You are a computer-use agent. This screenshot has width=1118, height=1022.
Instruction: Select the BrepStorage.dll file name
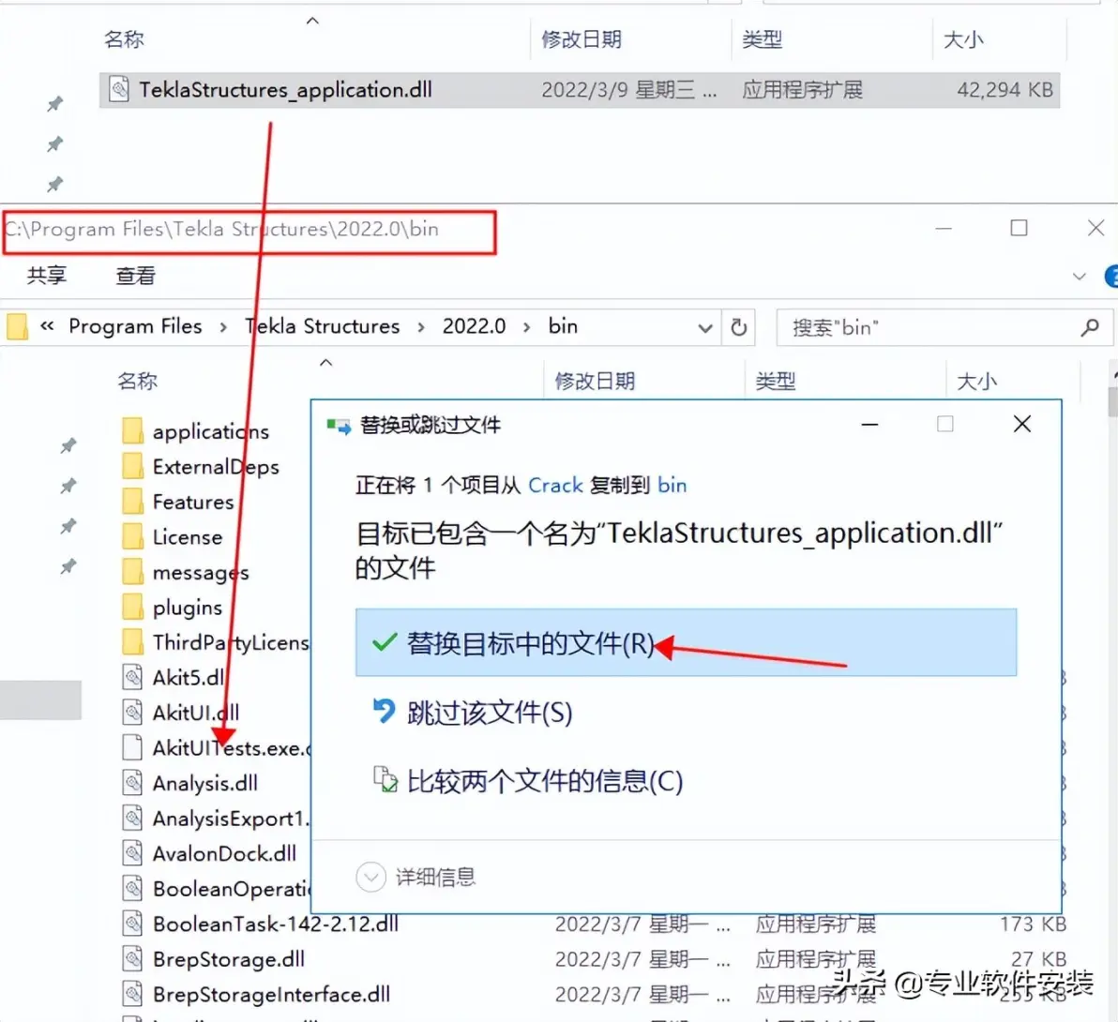(x=229, y=959)
